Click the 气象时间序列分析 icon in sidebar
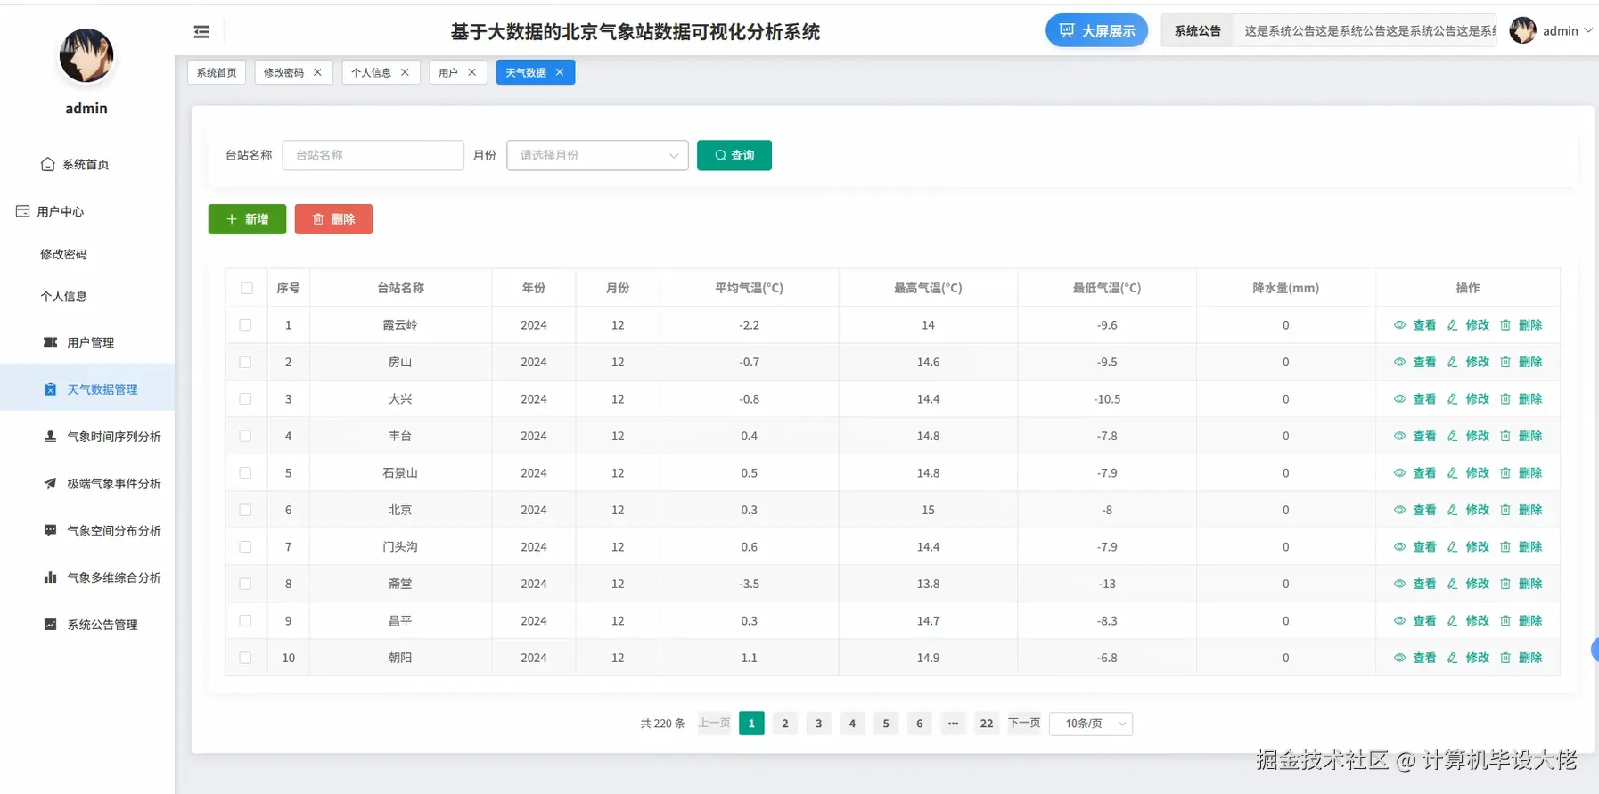This screenshot has height=794, width=1599. coord(50,437)
